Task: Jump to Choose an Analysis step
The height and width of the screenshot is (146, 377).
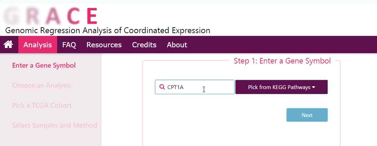Action: pos(41,85)
